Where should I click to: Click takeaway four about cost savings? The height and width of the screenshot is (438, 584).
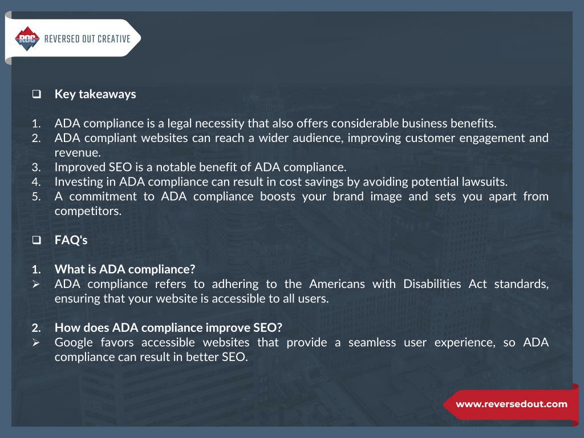[x=281, y=181]
